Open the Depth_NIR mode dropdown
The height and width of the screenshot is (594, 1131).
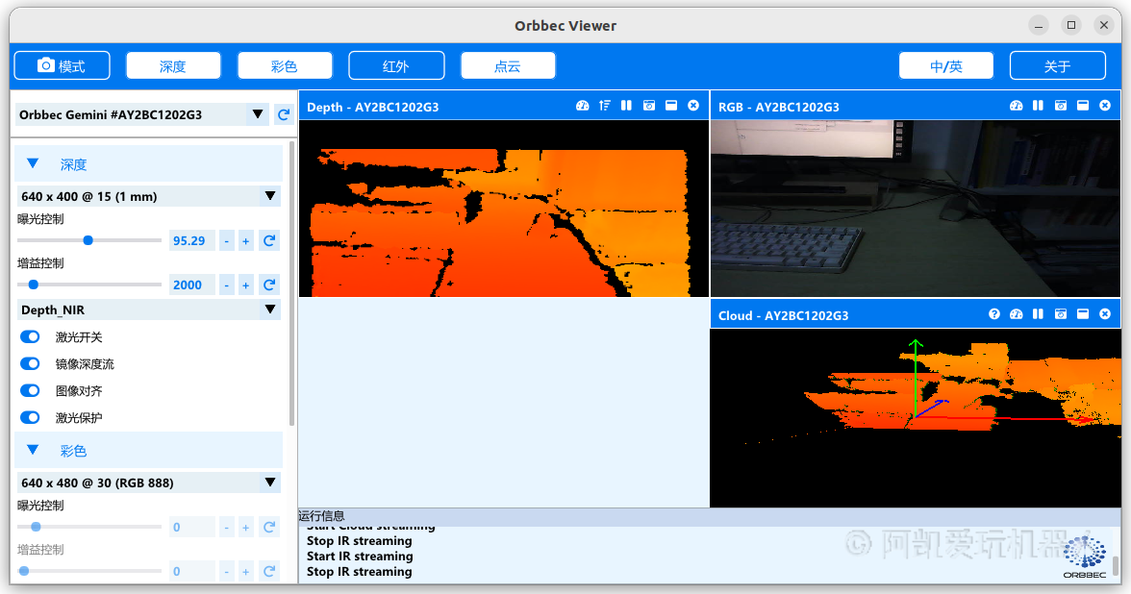(148, 309)
